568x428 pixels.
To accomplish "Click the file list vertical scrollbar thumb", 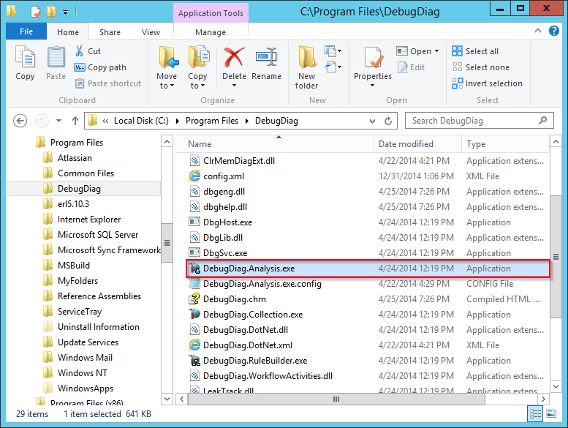I will tap(556, 257).
